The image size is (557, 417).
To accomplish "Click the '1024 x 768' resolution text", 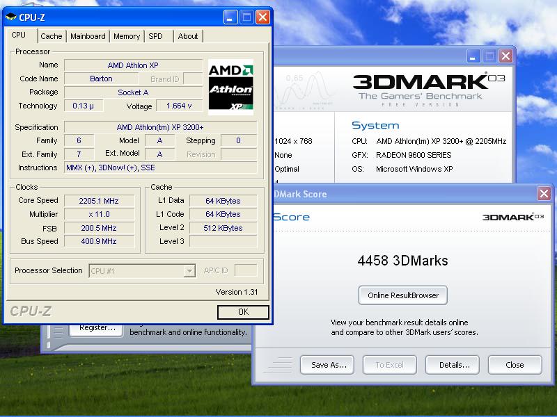I will tap(293, 141).
